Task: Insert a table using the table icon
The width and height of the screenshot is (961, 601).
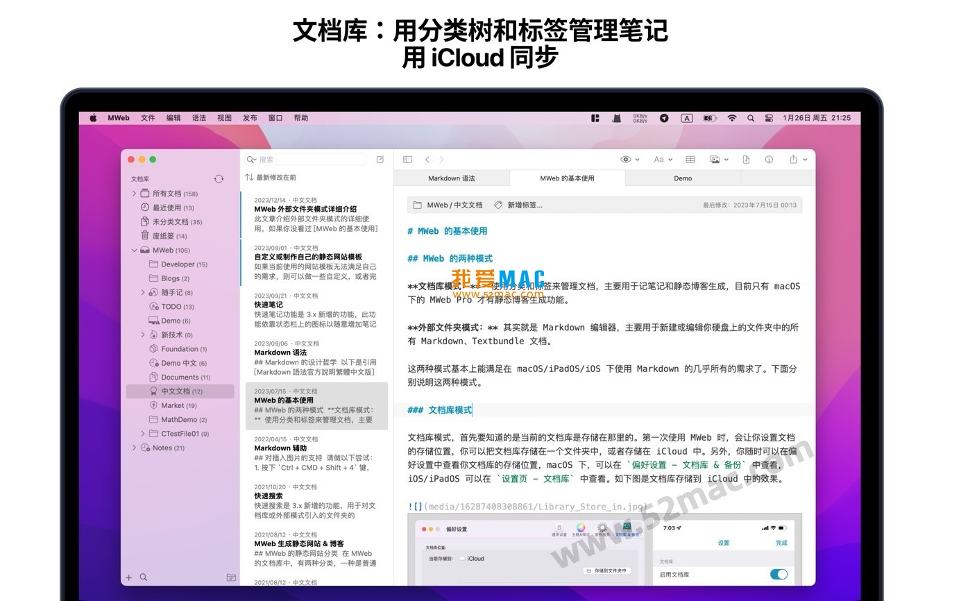Action: (x=690, y=159)
